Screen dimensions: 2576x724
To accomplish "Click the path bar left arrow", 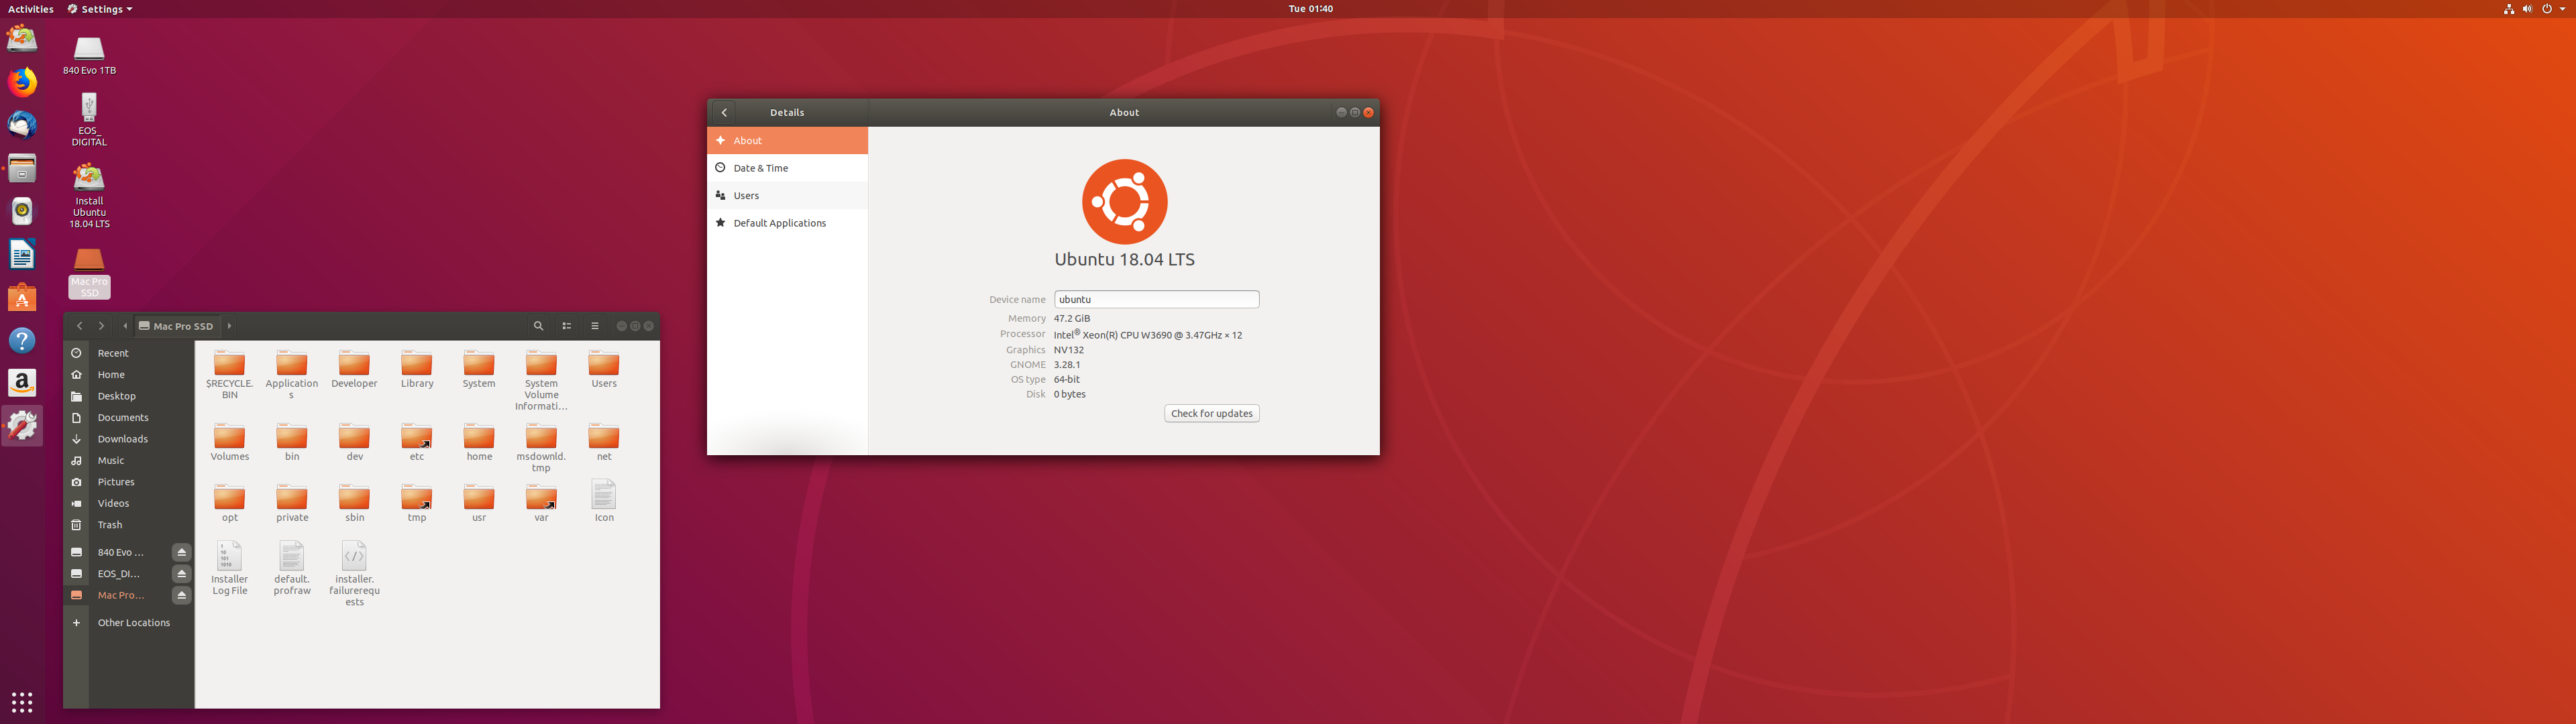I will 125,326.
